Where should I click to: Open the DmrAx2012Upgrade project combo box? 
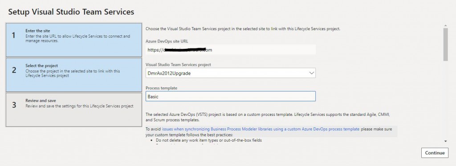pos(230,73)
